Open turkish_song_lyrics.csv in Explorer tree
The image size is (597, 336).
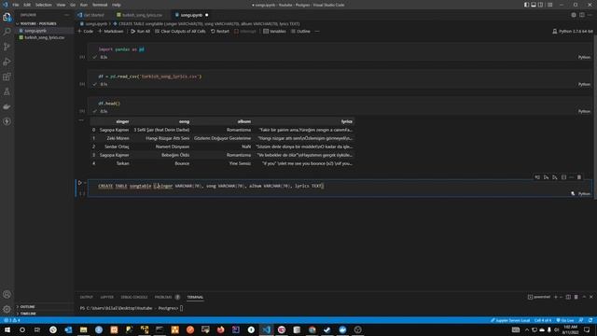coord(44,37)
